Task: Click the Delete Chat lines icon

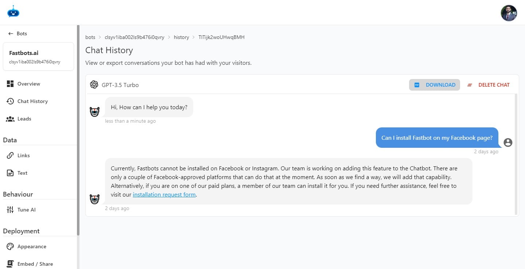Action: point(470,85)
